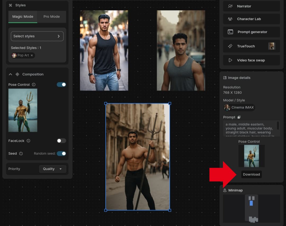The image size is (286, 226).
Task: Click the prompt box scrollbar
Action: tap(278, 126)
